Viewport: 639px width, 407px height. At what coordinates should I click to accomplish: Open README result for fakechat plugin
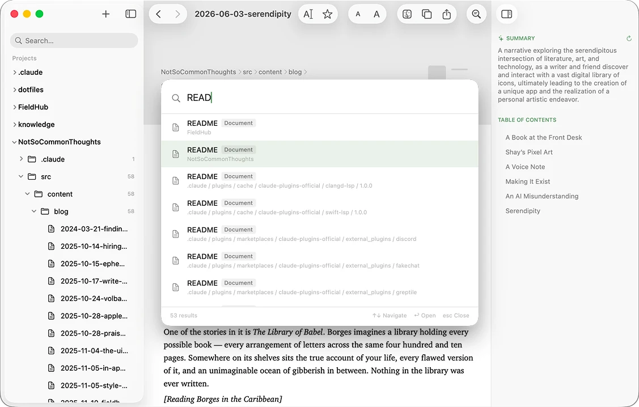click(320, 261)
